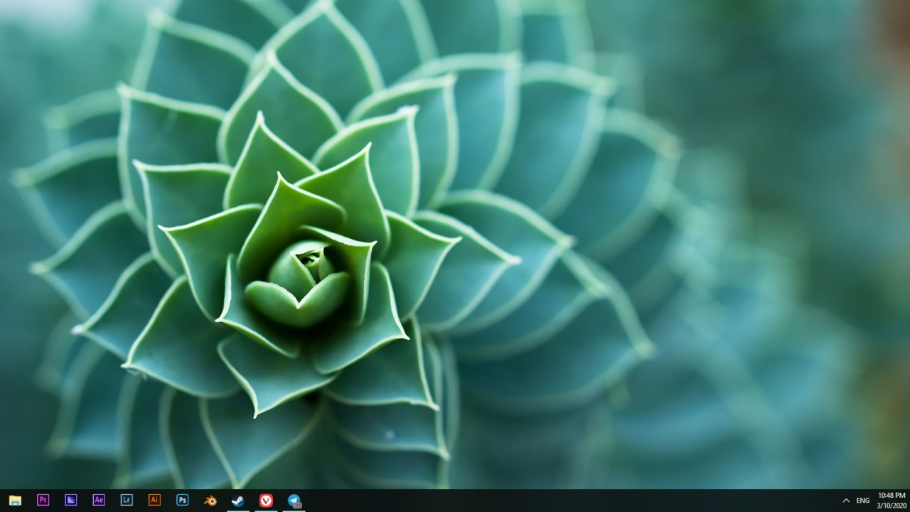The image size is (910, 512).
Task: Switch to the Telegram window
Action: tap(294, 500)
